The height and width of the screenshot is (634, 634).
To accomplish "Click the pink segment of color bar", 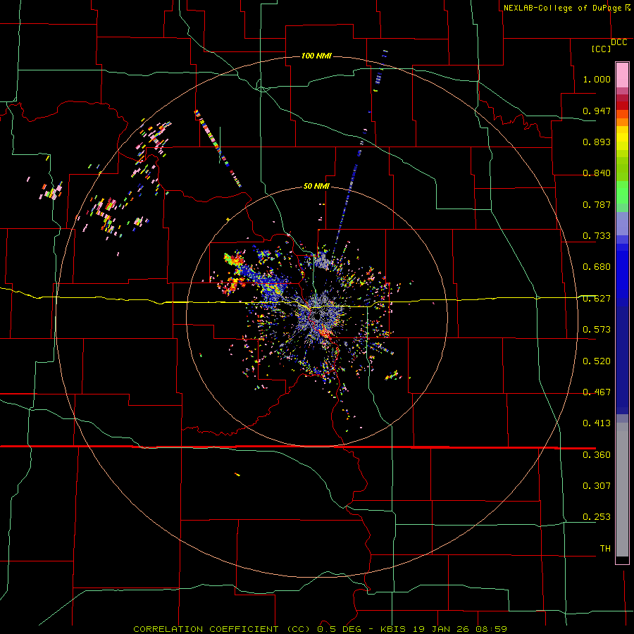I will coord(622,75).
